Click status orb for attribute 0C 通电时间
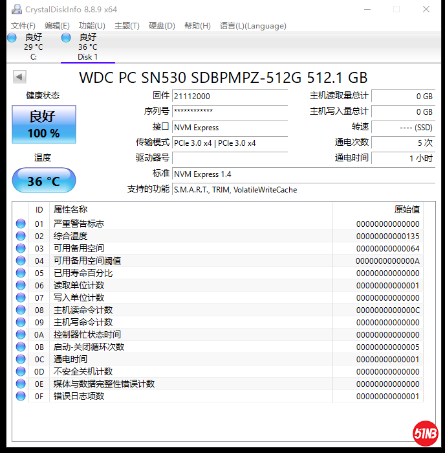445x453 pixels. click(x=21, y=359)
